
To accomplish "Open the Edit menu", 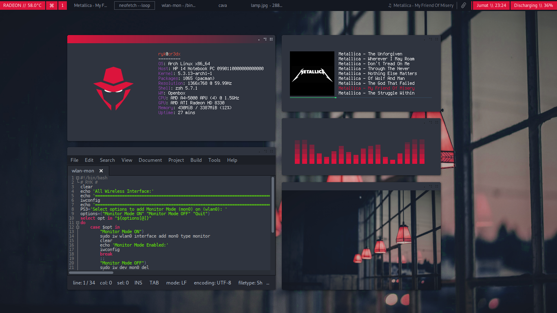I will pyautogui.click(x=89, y=160).
